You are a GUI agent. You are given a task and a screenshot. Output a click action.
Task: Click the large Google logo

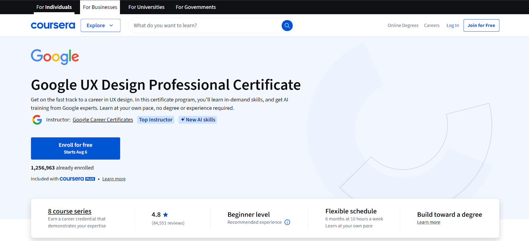point(55,57)
